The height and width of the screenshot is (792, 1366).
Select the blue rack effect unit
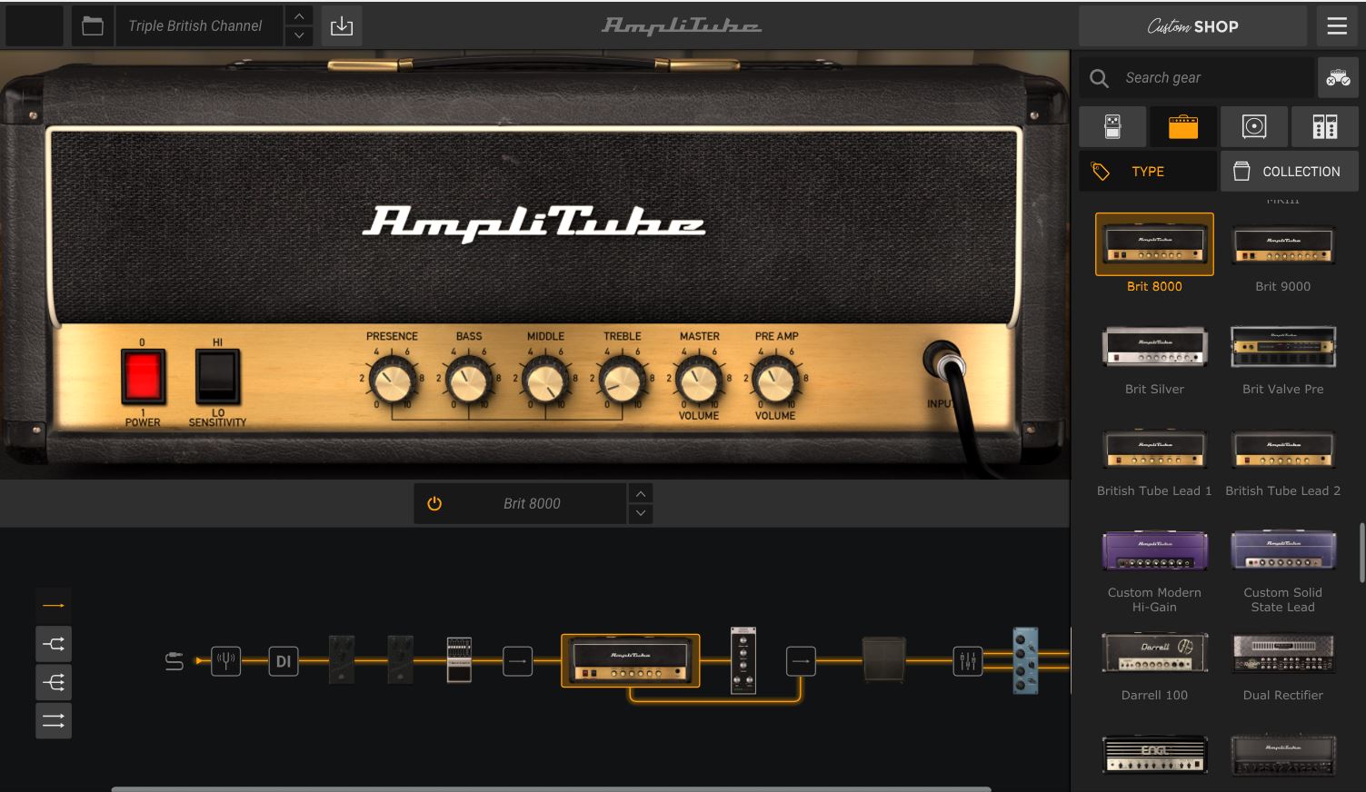[x=1025, y=660]
